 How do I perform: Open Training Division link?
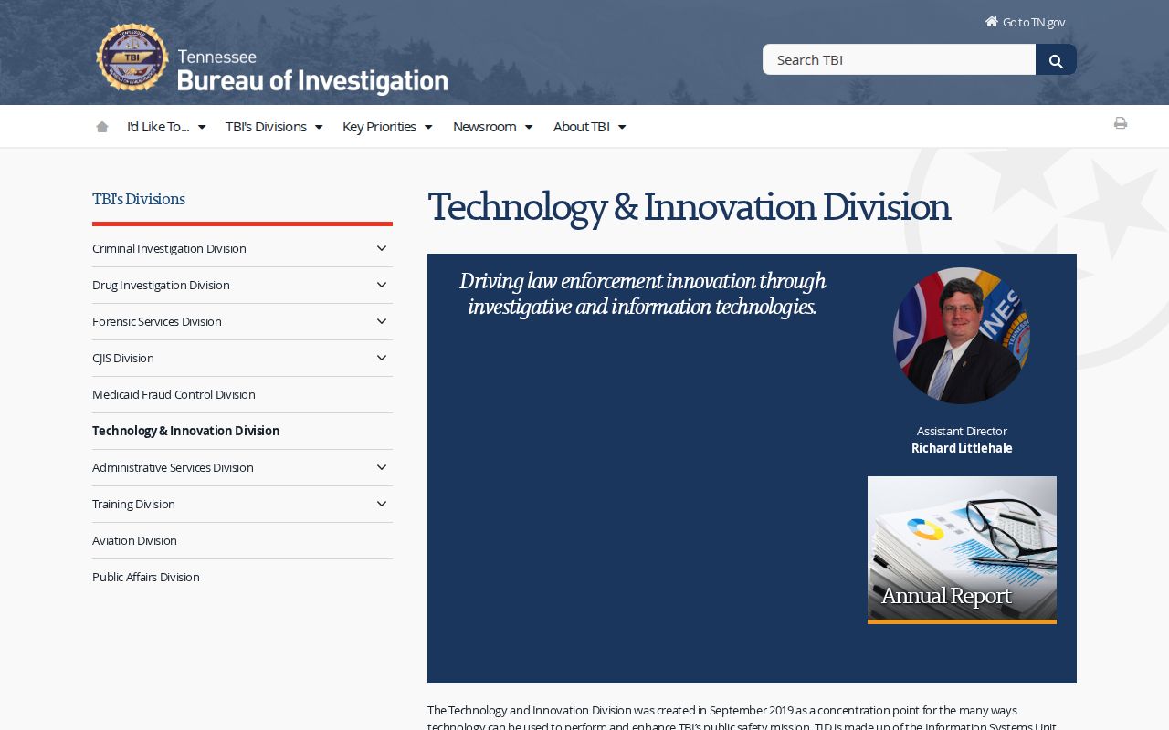[x=133, y=504]
